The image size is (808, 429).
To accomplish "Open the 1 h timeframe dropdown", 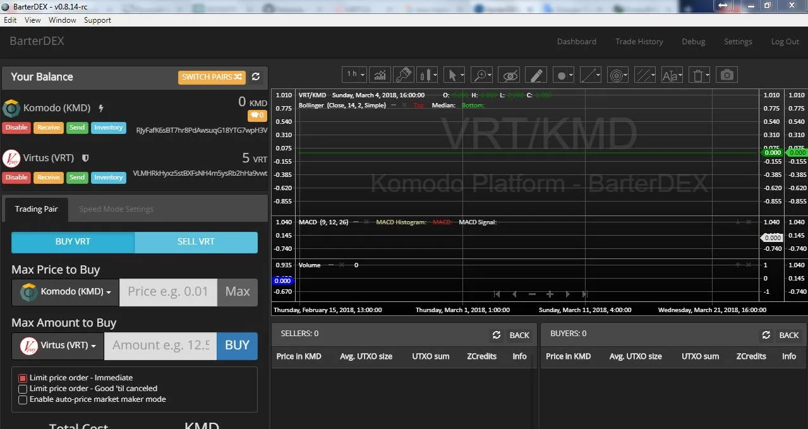I will click(354, 75).
